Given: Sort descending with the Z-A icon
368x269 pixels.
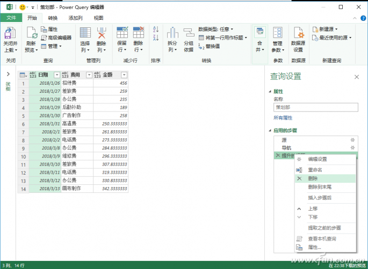Looking at the screenshot, I should (x=156, y=38).
